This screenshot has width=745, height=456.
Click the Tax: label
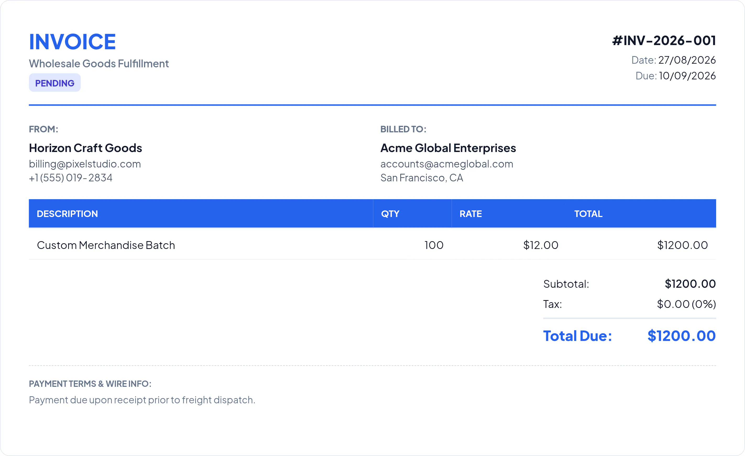point(552,304)
